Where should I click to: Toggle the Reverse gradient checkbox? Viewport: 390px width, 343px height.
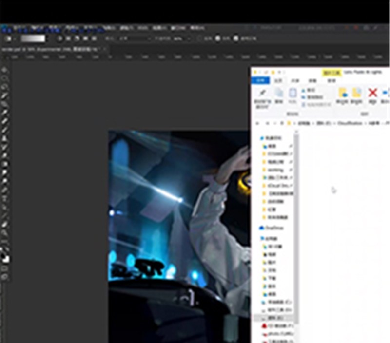[x=199, y=38]
